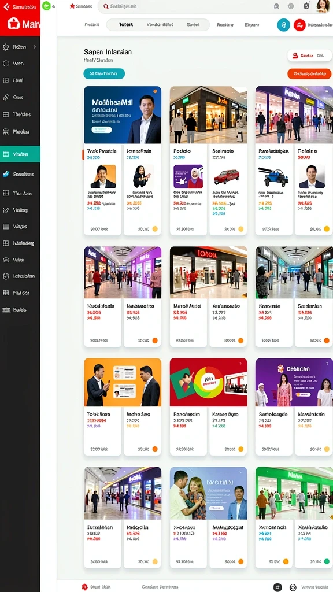The height and width of the screenshot is (592, 333).
Task: Click the orange pill button at the right
Action: coord(309,73)
